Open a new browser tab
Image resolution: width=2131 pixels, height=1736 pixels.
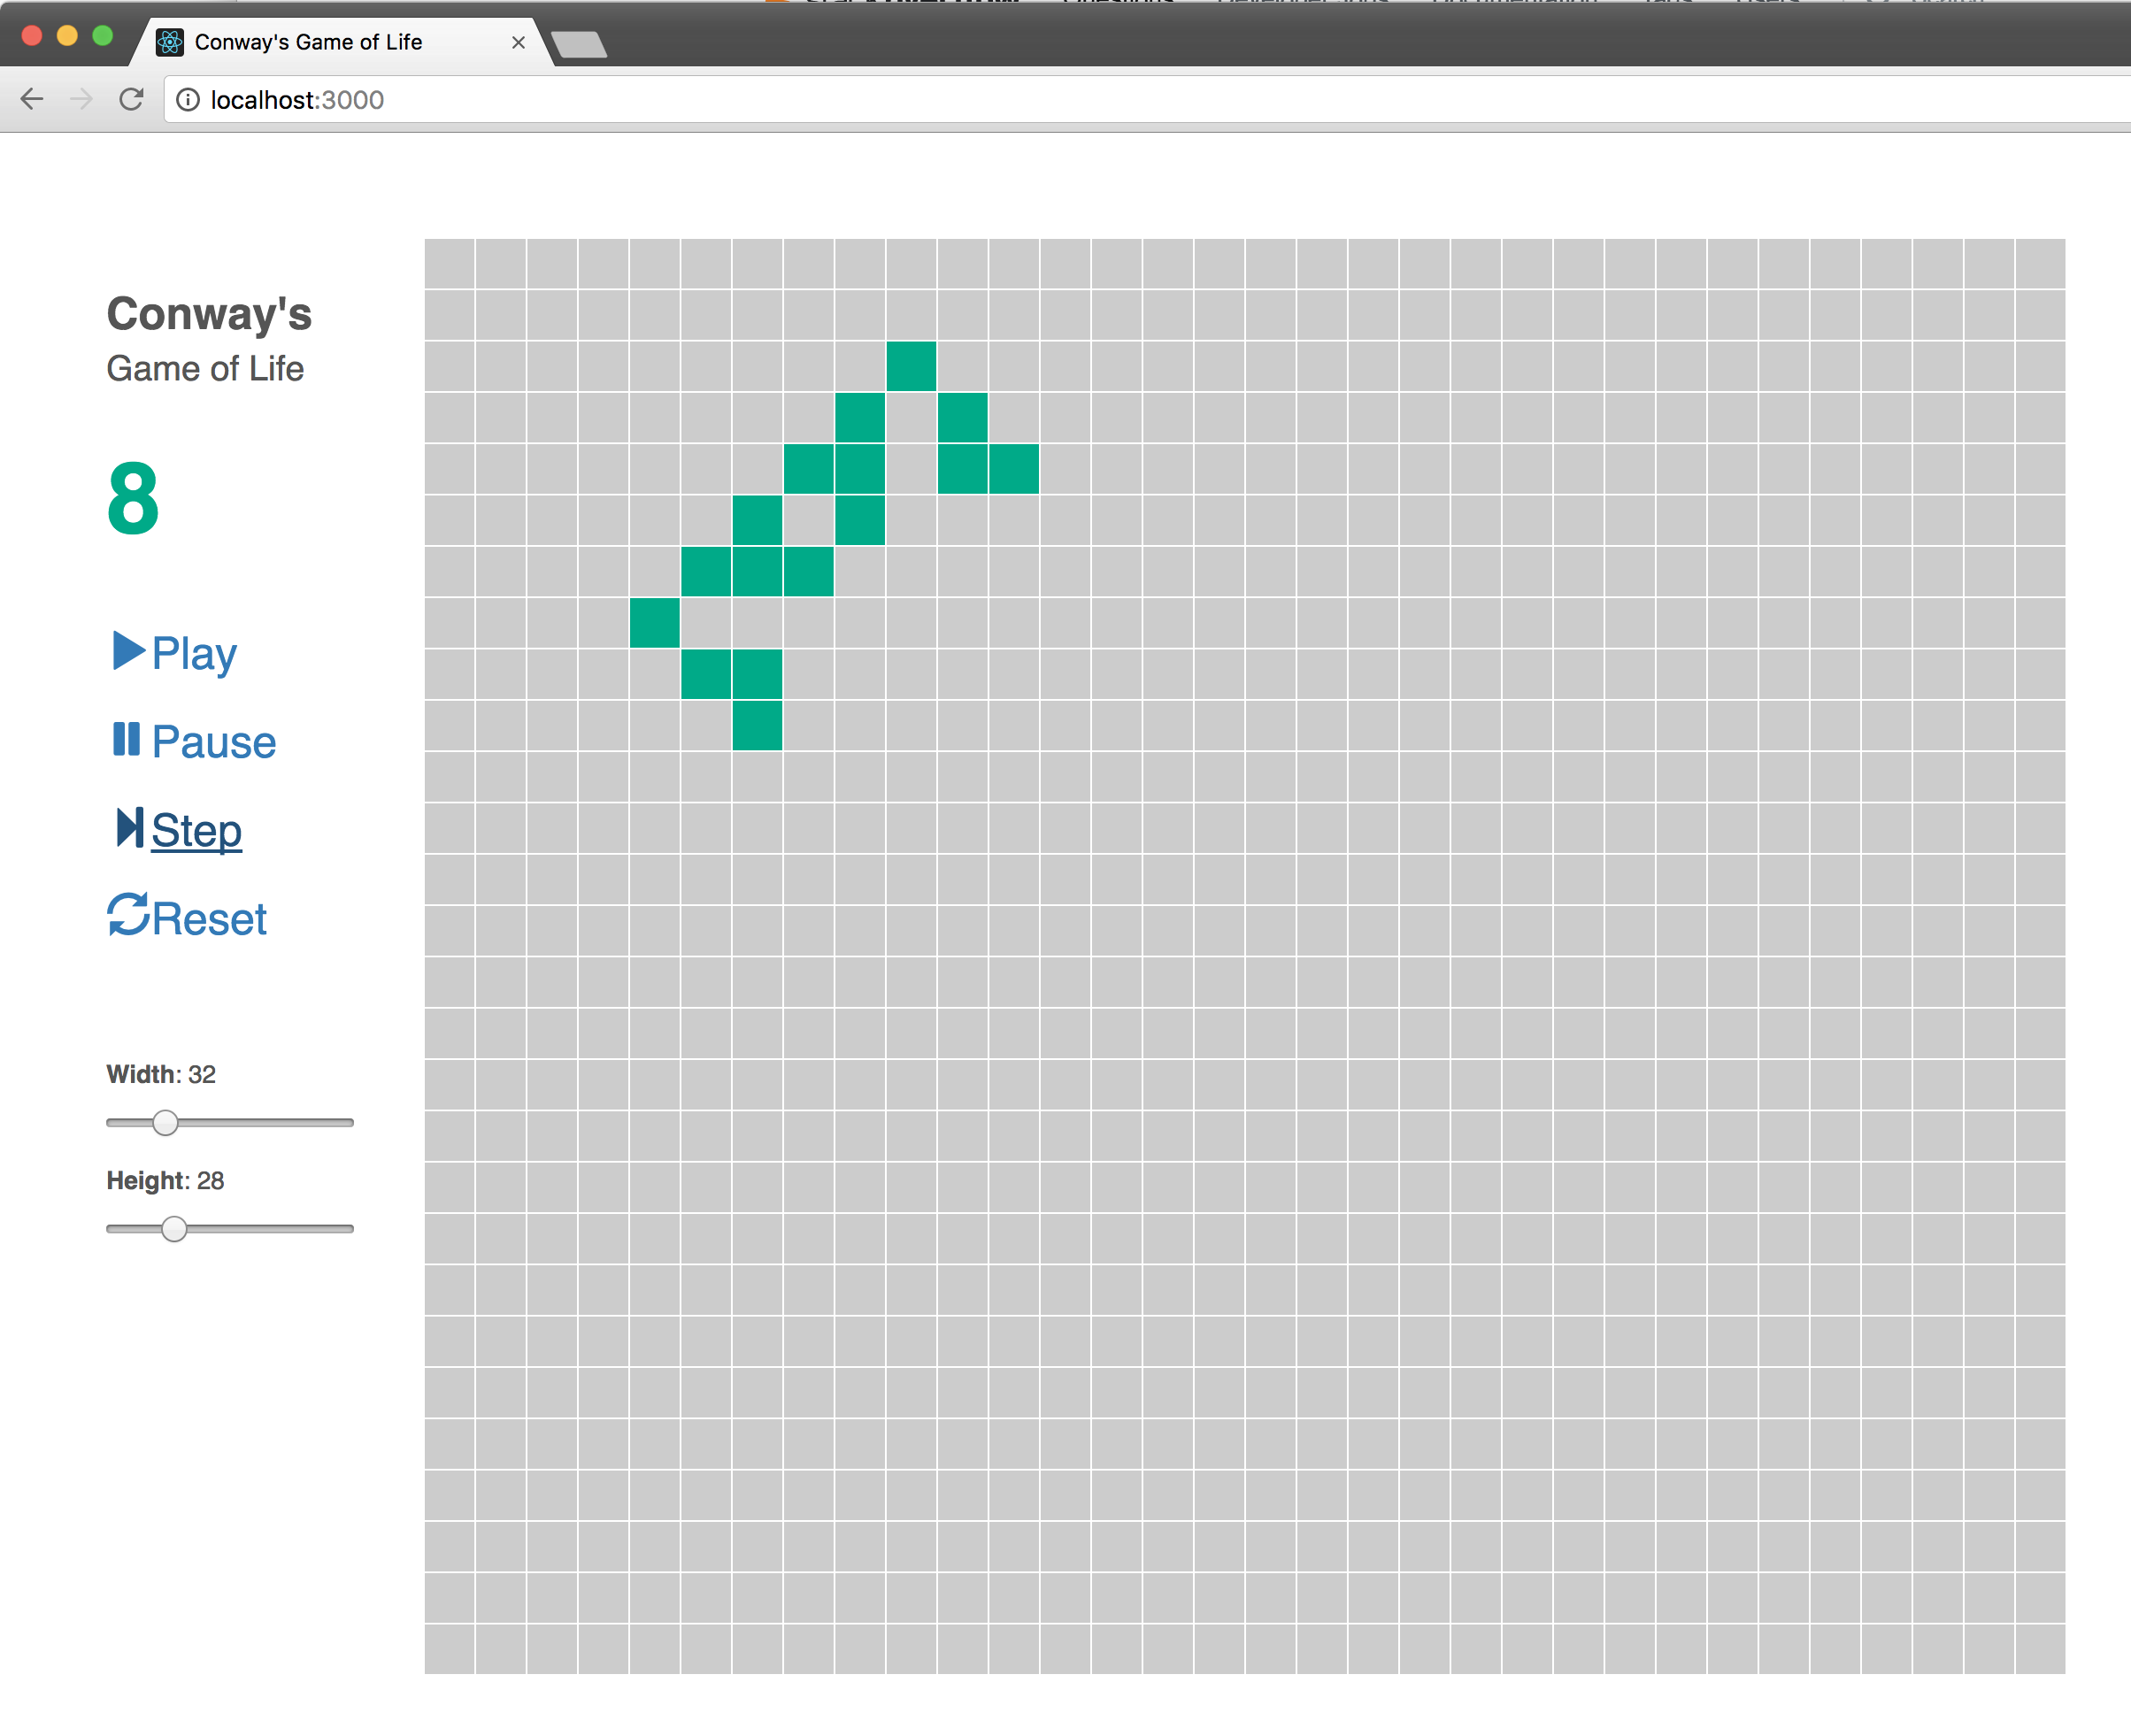tap(579, 44)
